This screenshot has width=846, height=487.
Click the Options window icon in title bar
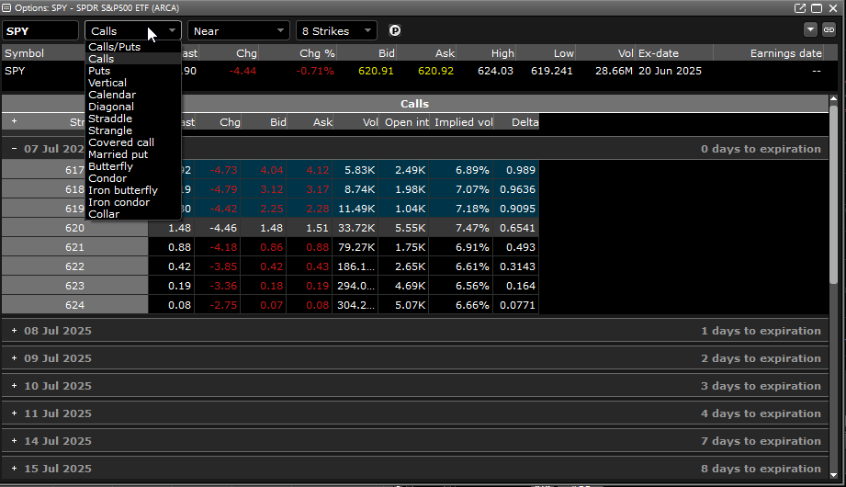(x=6, y=8)
